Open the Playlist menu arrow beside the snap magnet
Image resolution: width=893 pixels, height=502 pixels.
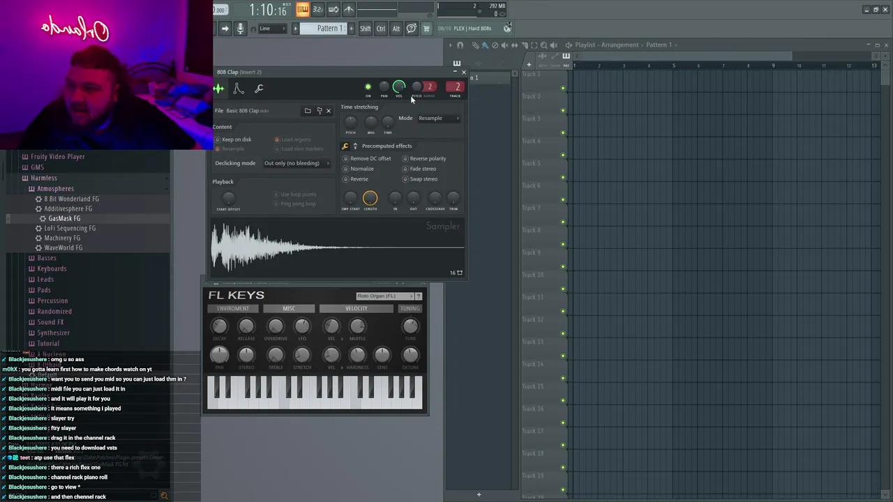451,45
